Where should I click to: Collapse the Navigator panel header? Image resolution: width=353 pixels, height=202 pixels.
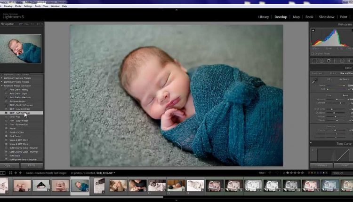coord(7,24)
